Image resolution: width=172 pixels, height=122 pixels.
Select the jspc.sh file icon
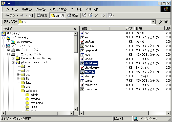(x=82, y=59)
